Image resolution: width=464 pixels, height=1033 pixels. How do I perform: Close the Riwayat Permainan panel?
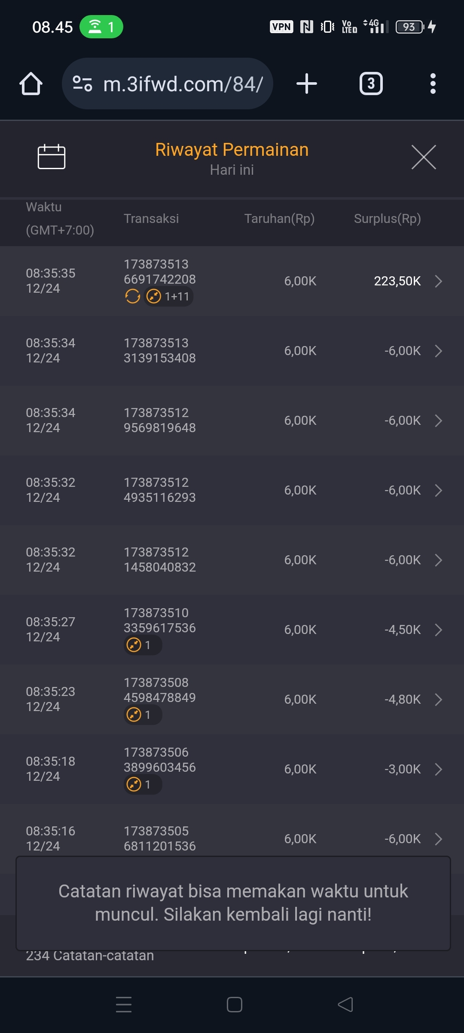[x=424, y=157]
